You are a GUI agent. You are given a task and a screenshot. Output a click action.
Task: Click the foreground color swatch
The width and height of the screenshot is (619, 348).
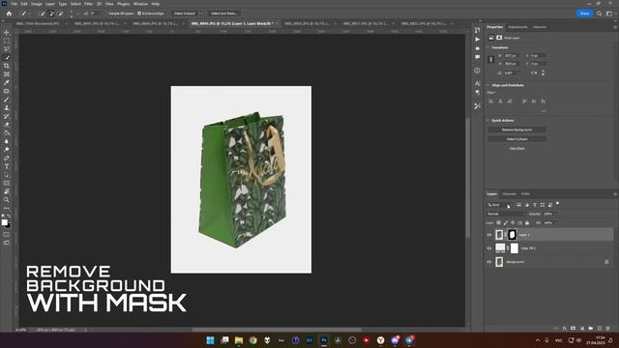pyautogui.click(x=4, y=222)
